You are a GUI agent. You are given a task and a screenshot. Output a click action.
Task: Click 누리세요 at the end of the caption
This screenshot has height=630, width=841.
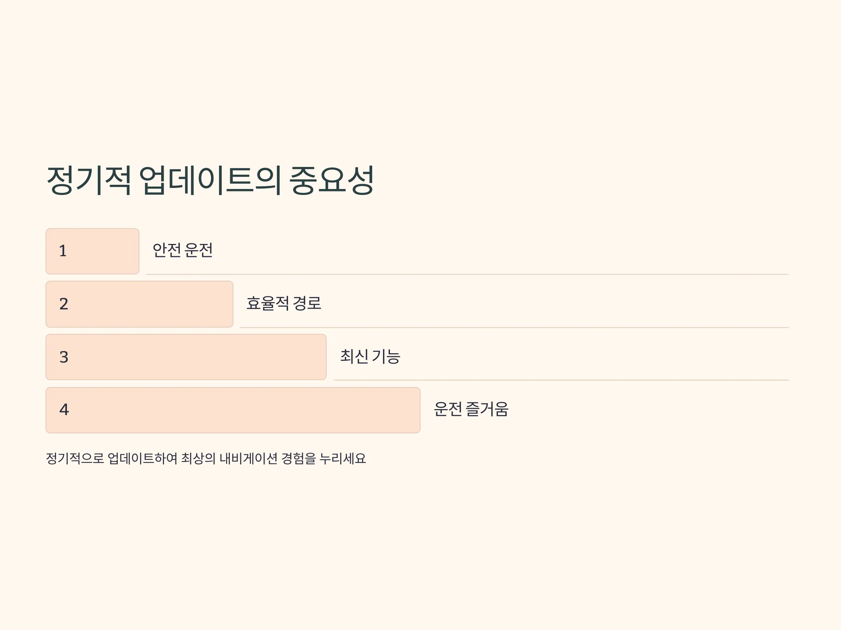click(343, 458)
